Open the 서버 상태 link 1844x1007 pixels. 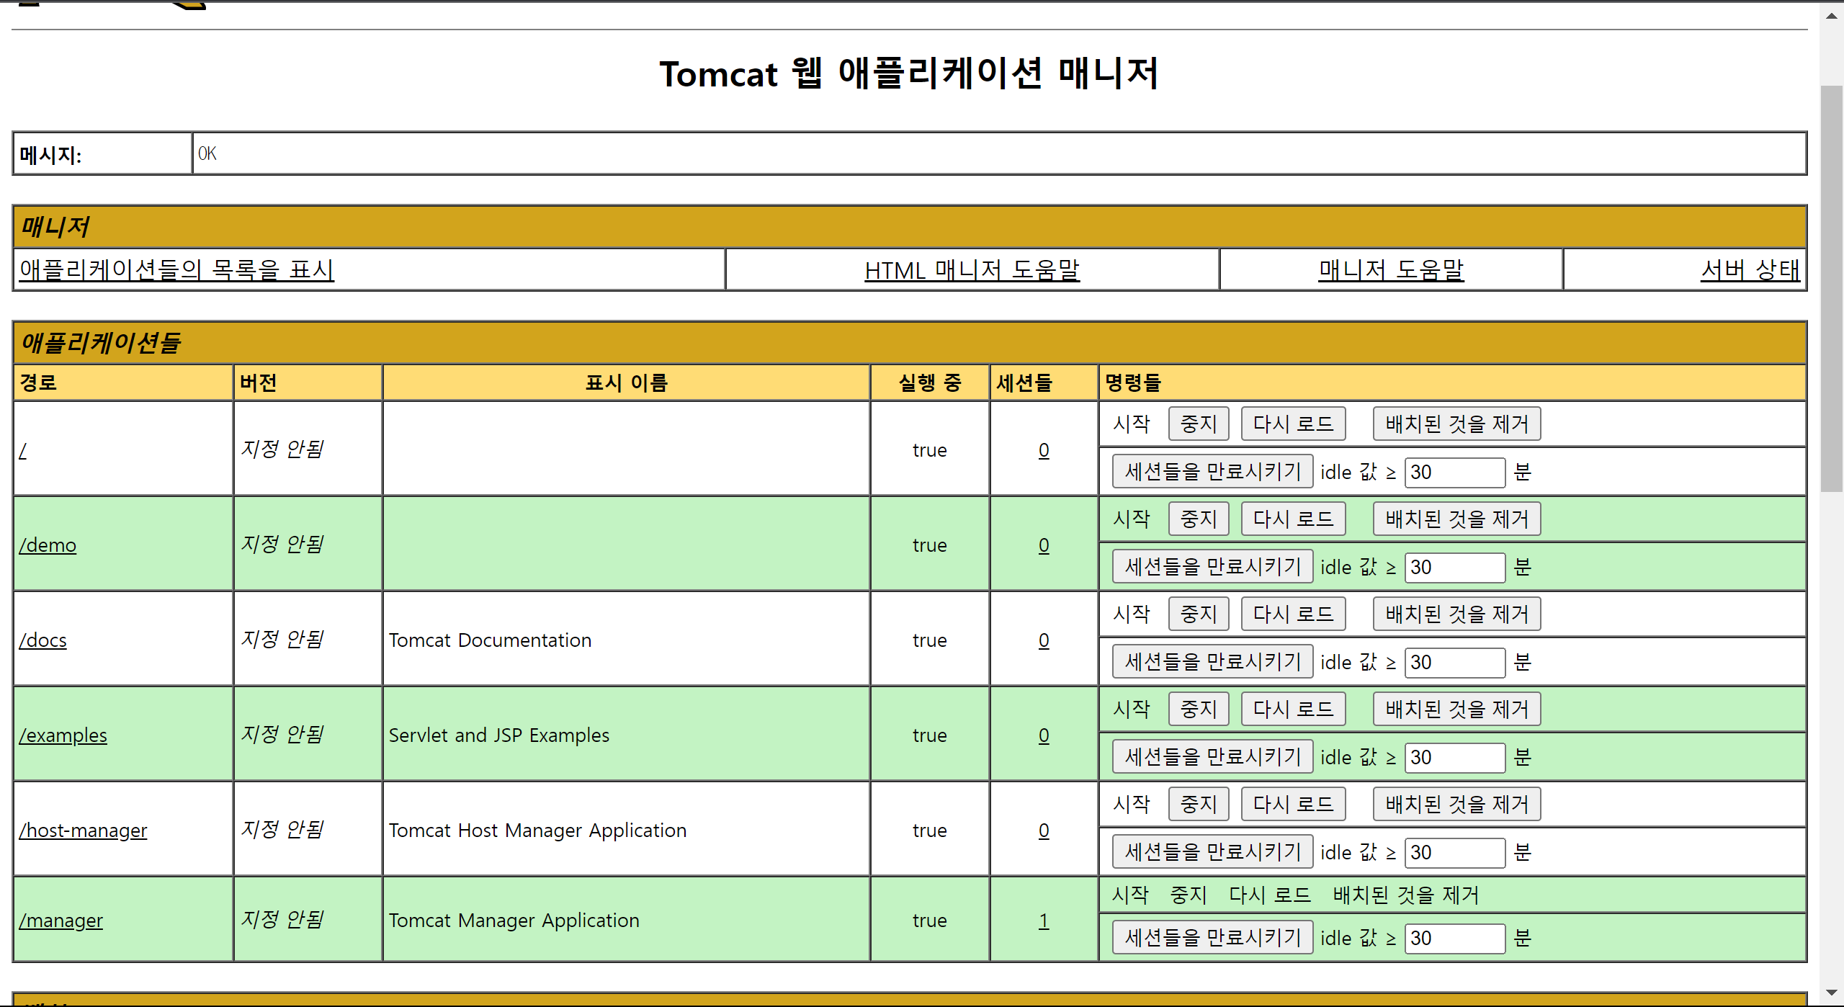(x=1750, y=269)
